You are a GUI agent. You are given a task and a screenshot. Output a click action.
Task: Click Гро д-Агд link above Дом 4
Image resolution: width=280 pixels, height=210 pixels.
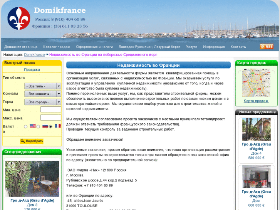(256, 146)
